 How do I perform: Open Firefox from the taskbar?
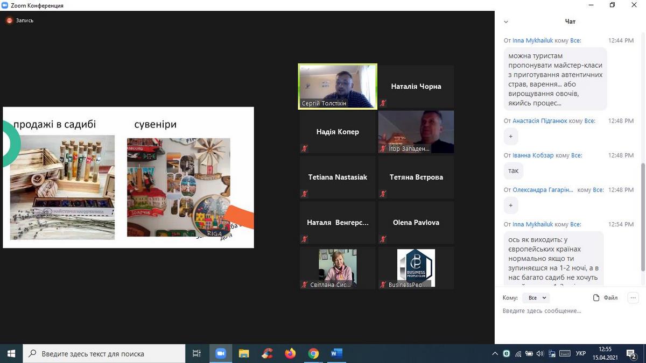click(290, 353)
